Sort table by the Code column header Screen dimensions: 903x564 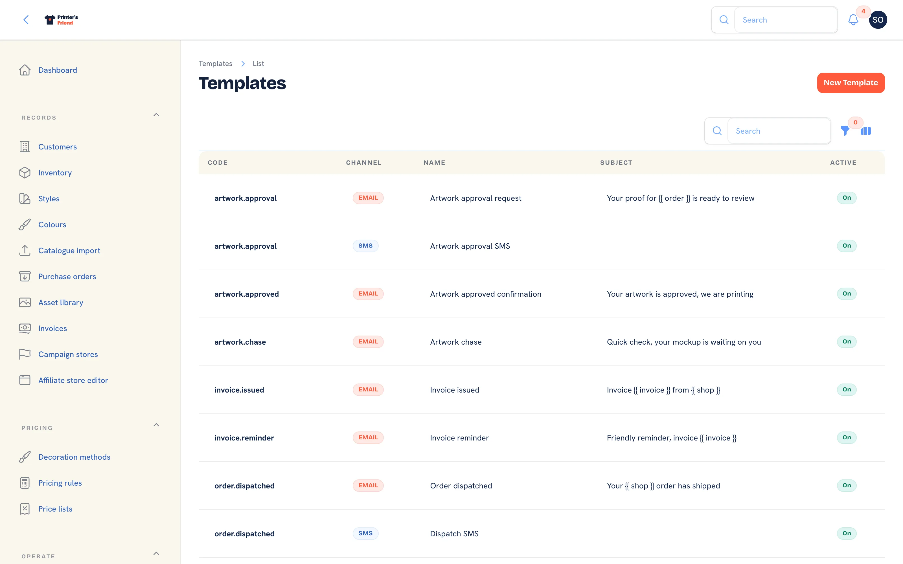click(218, 163)
